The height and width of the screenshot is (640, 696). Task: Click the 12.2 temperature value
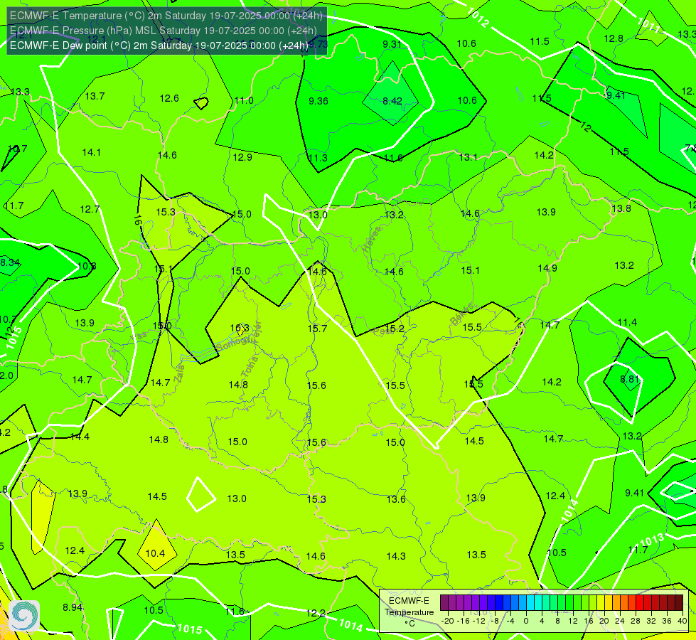tap(316, 614)
